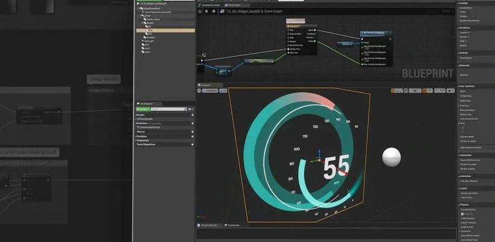
Task: Click the Lit view mode button
Action: click(x=223, y=90)
